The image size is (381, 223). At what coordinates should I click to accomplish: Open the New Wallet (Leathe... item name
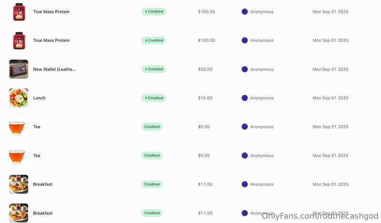click(x=54, y=69)
